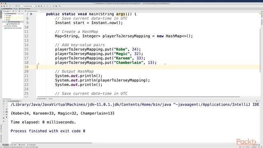The height and width of the screenshot is (148, 263).
Task: Select HashMapDemo.iml file in project tree
Action: point(13,24)
